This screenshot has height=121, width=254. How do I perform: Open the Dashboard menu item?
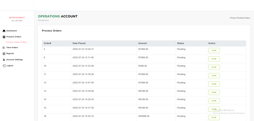coord(11,31)
